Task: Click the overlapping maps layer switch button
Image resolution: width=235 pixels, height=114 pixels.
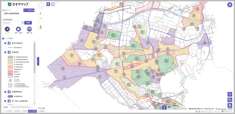Action: (230, 100)
